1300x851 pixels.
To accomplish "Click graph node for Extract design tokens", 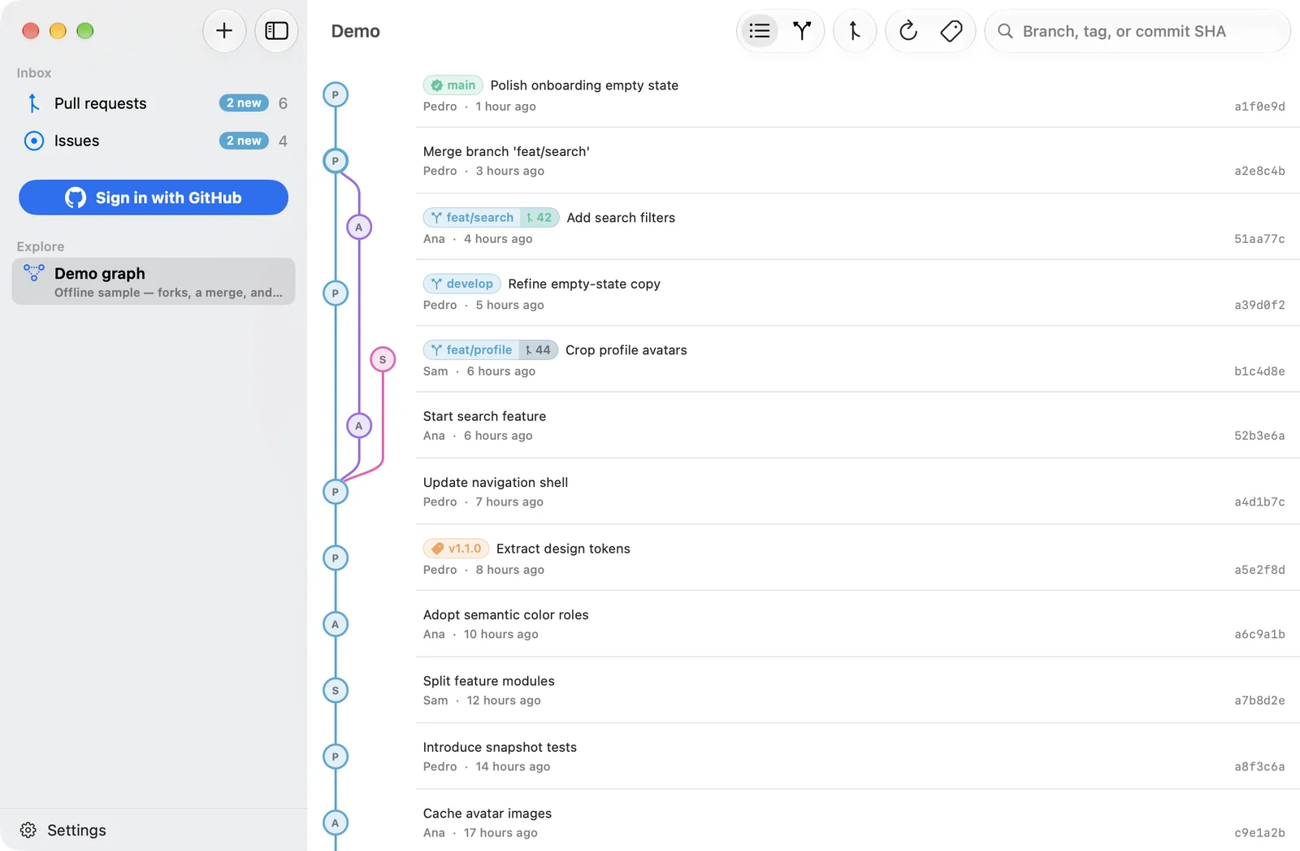I will (x=336, y=558).
